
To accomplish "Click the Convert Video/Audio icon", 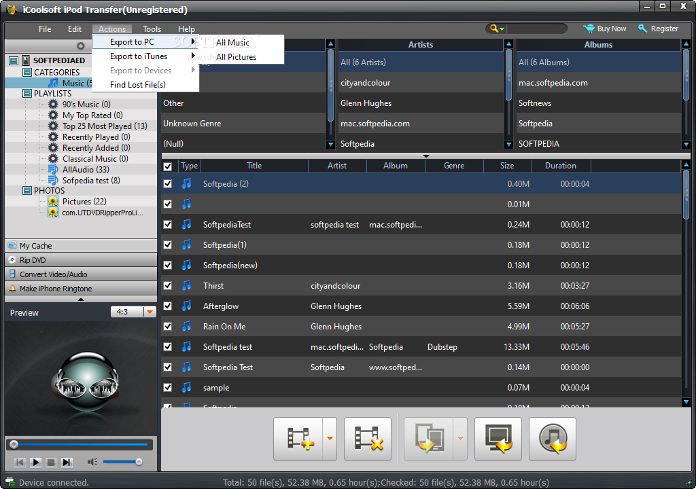I will pos(12,274).
